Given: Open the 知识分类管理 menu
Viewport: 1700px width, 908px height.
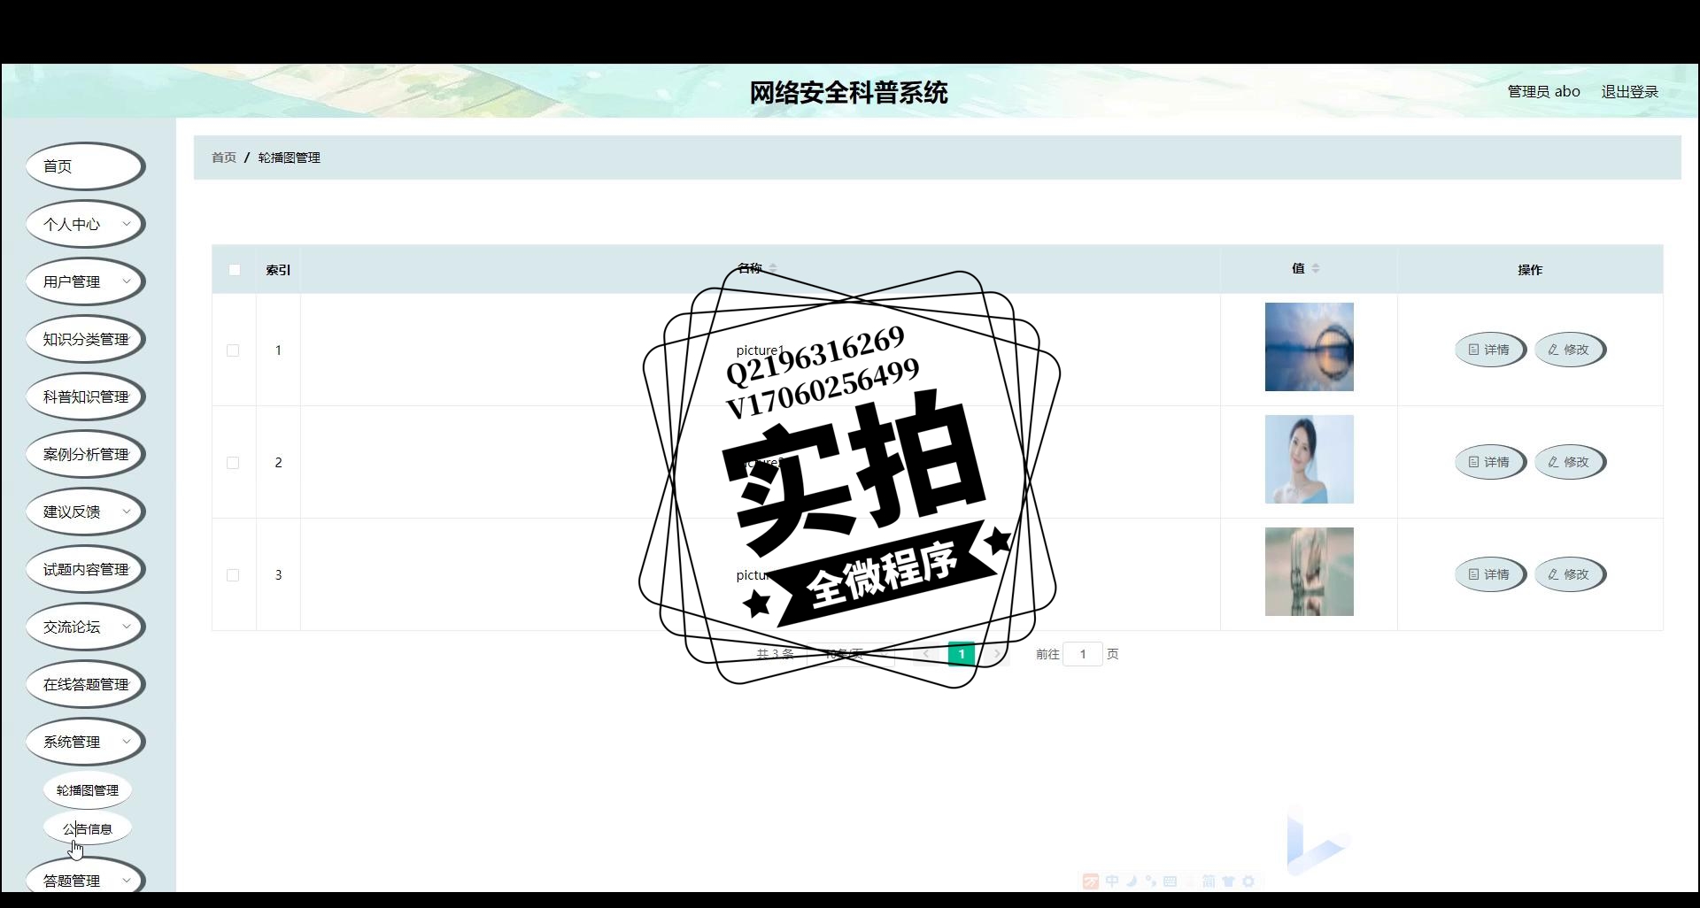Looking at the screenshot, I should tap(85, 339).
